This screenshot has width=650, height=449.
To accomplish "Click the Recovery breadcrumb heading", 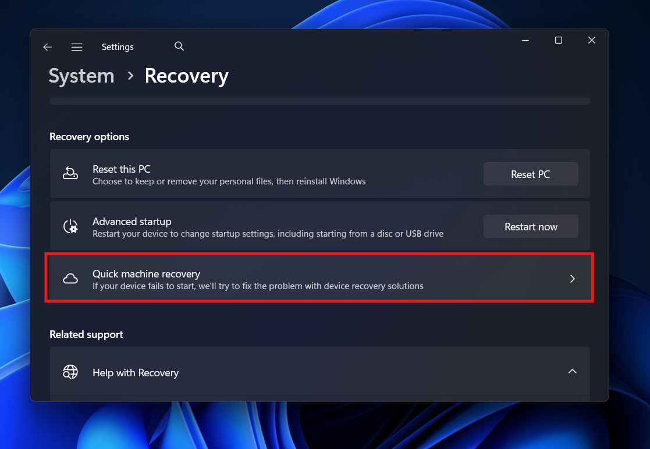I will pyautogui.click(x=186, y=76).
